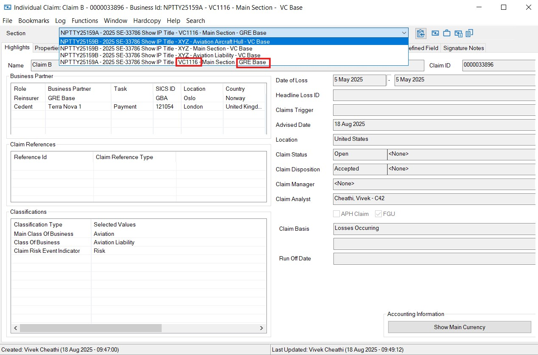The image size is (538, 355).
Task: Choose the Aviation Liability - VC Base option
Action: coord(160,55)
